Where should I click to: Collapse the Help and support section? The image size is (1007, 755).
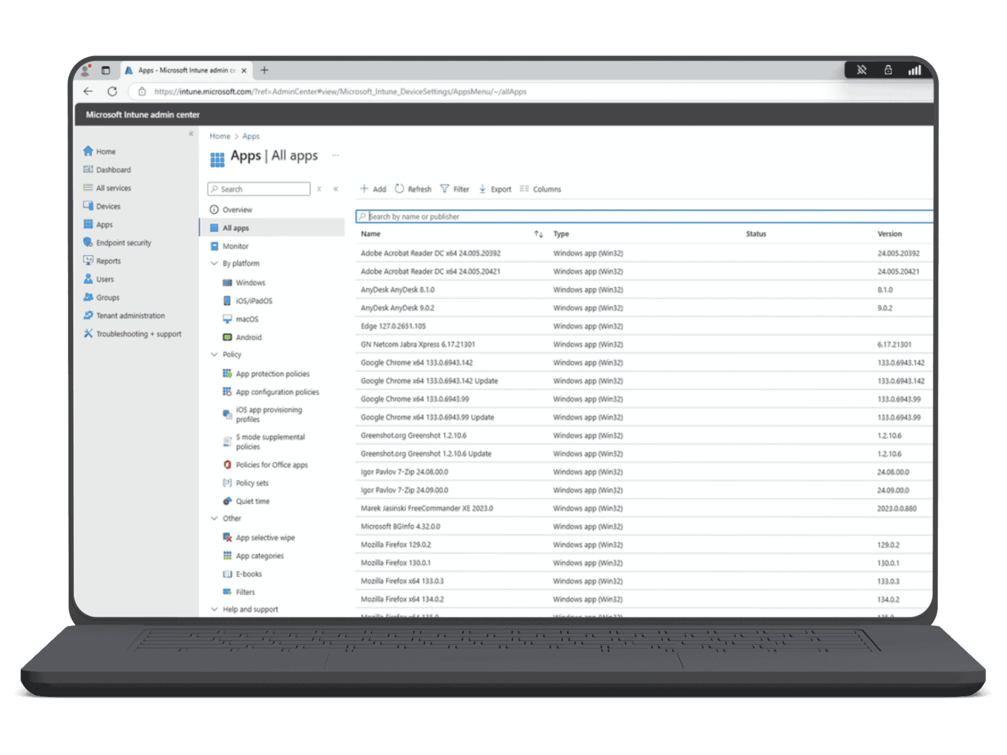click(x=214, y=609)
